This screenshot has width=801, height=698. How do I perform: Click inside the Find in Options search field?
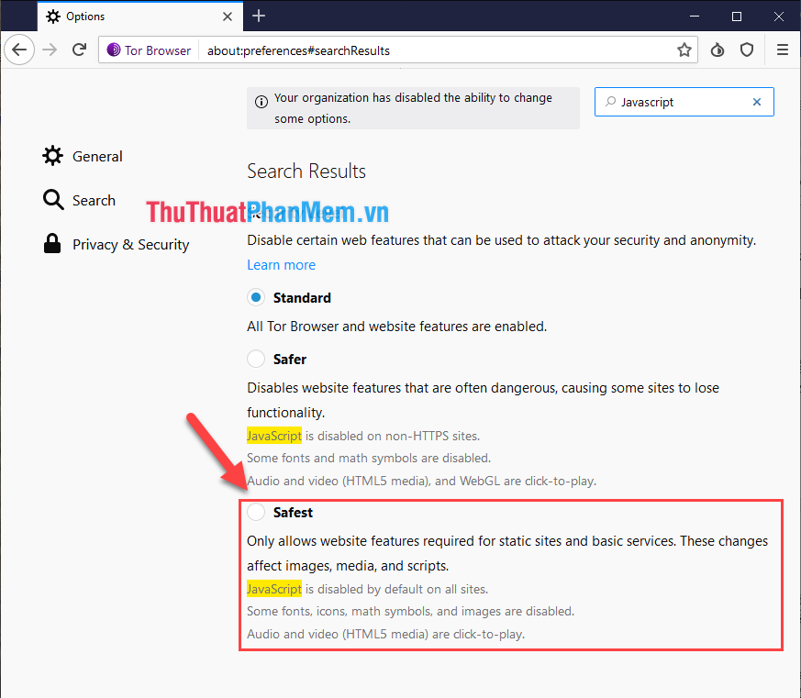[679, 102]
